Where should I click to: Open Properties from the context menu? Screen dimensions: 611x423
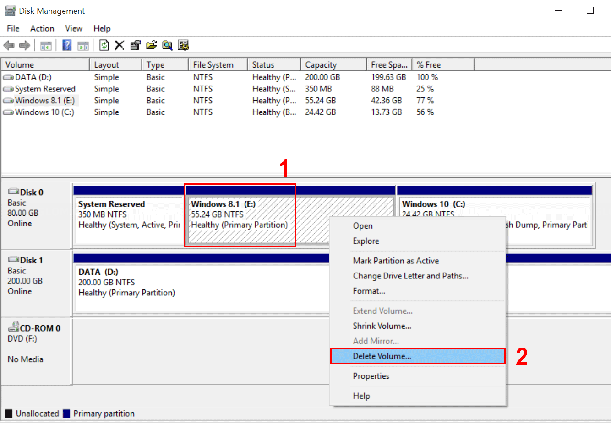[418, 376]
